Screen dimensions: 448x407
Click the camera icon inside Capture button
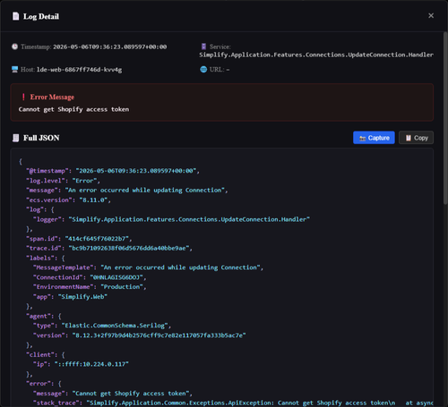point(362,138)
